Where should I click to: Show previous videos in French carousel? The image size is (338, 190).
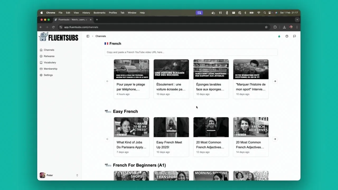pyautogui.click(x=107, y=81)
